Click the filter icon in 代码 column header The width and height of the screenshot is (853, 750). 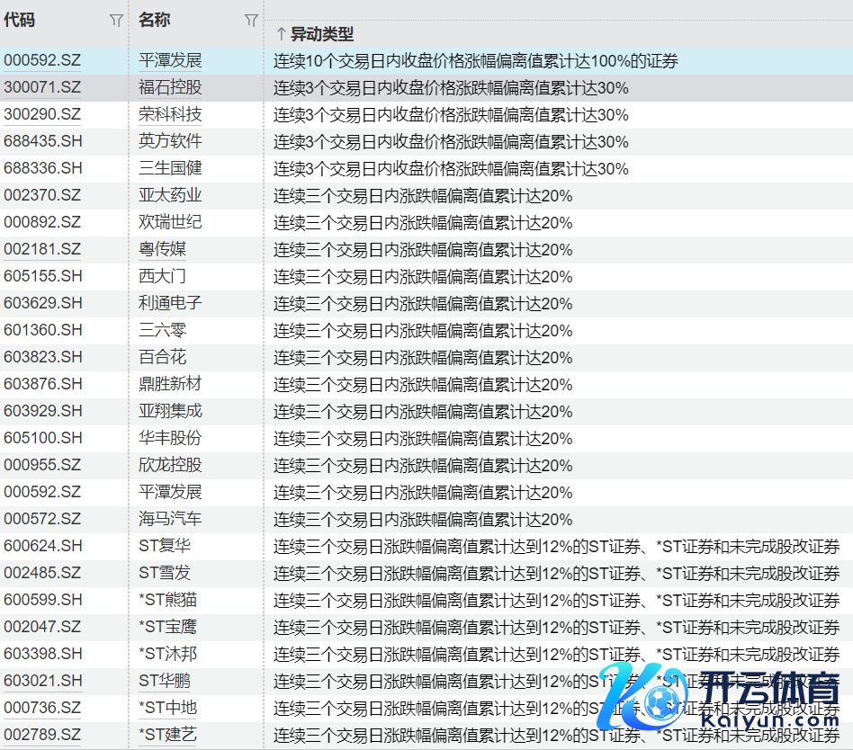[116, 21]
